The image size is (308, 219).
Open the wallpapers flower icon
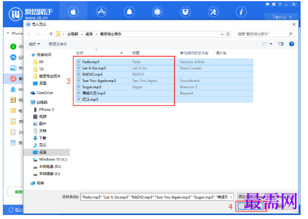(x=157, y=12)
